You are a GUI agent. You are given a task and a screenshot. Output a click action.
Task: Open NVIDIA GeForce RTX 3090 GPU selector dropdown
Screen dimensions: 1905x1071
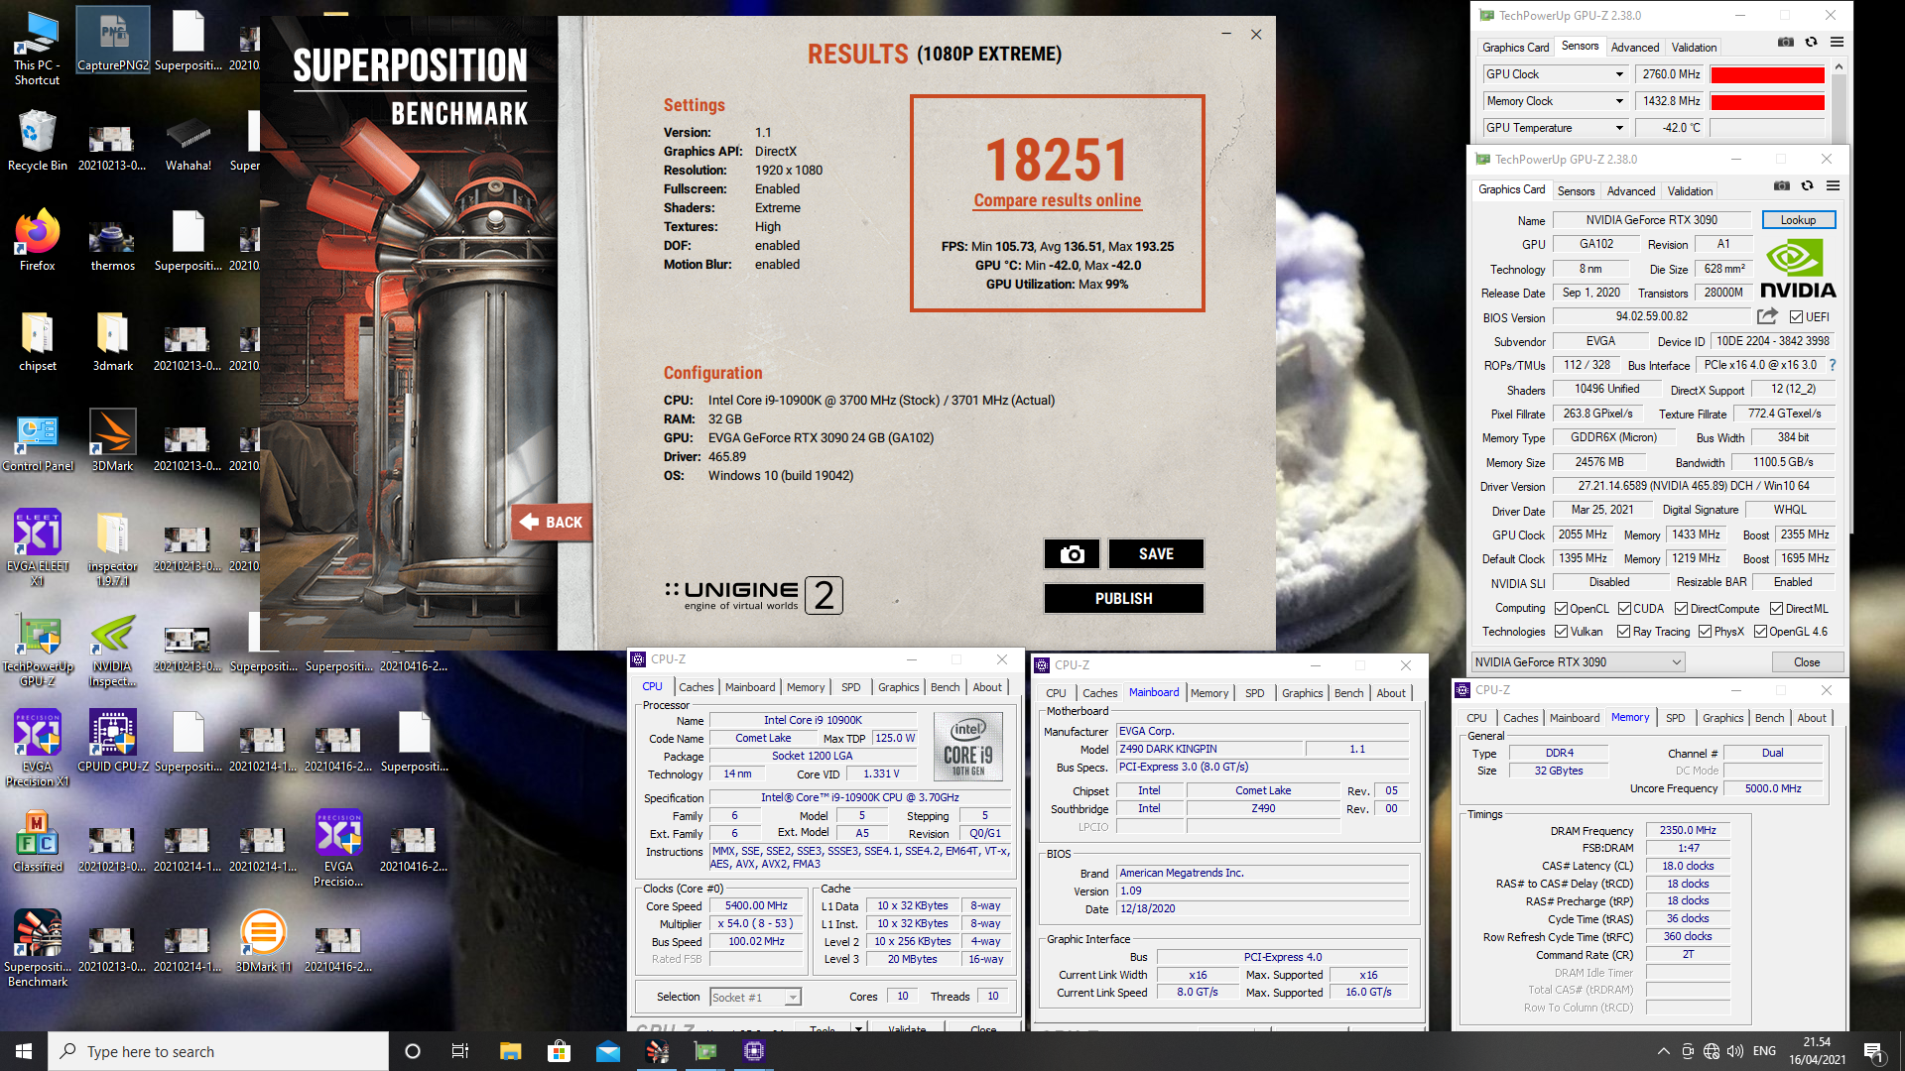point(1578,662)
